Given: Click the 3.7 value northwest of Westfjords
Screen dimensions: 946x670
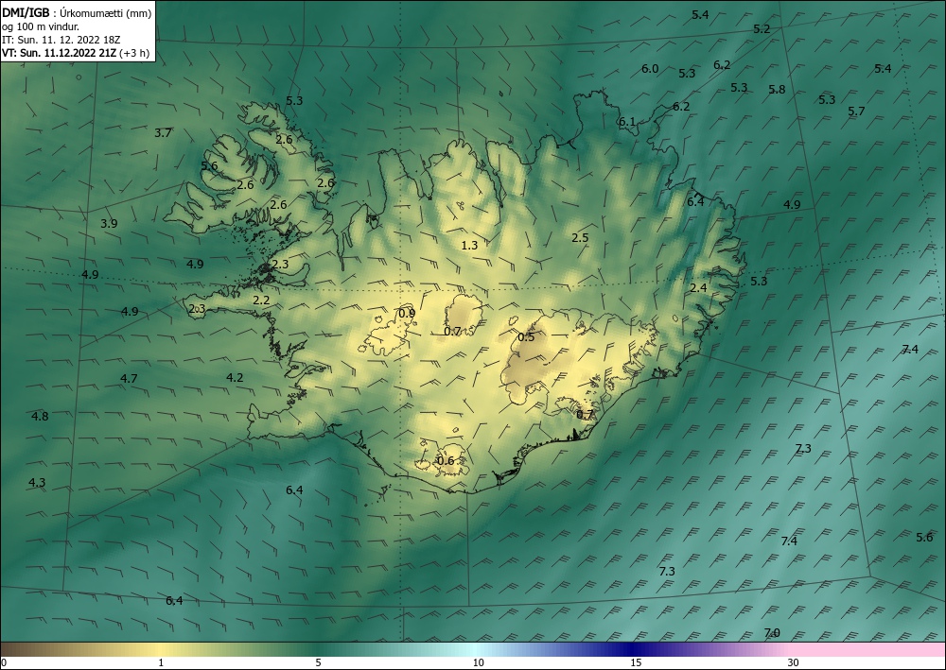Looking at the screenshot, I should point(163,133).
